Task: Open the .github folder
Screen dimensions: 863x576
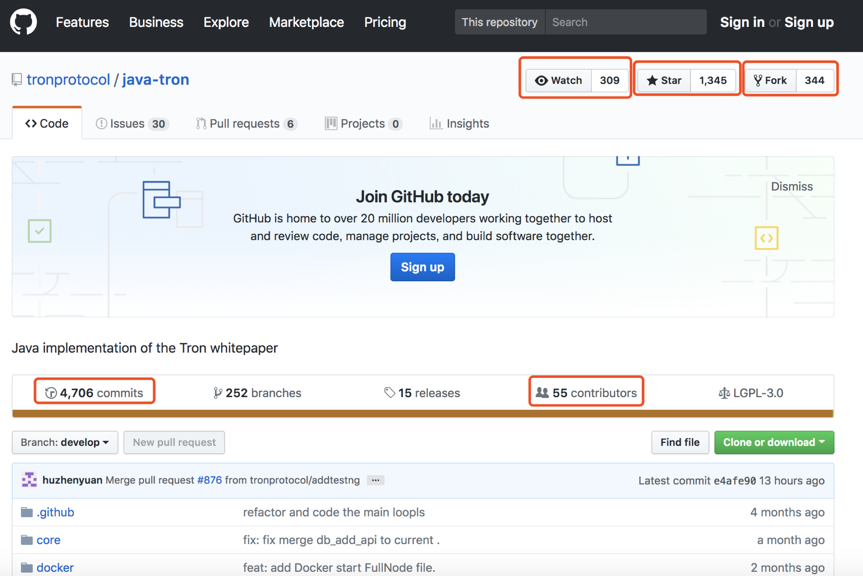Action: [x=55, y=512]
